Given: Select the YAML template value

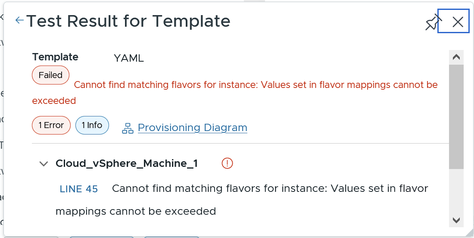Looking at the screenshot, I should 128,58.
